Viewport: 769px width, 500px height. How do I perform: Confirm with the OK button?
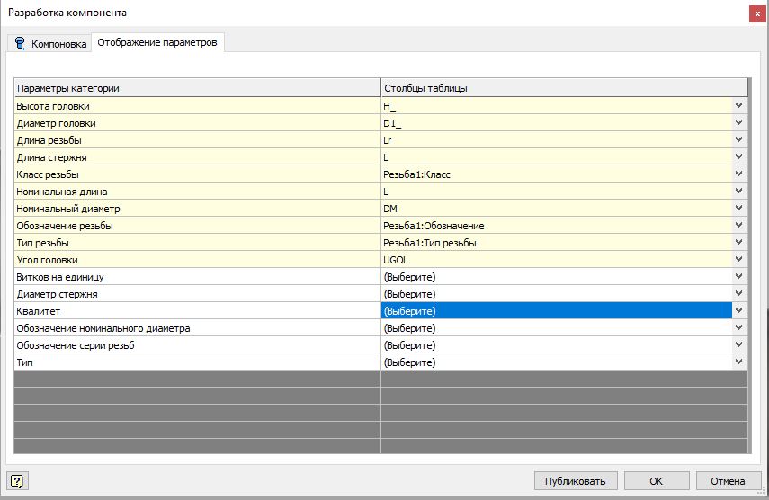pyautogui.click(x=657, y=480)
